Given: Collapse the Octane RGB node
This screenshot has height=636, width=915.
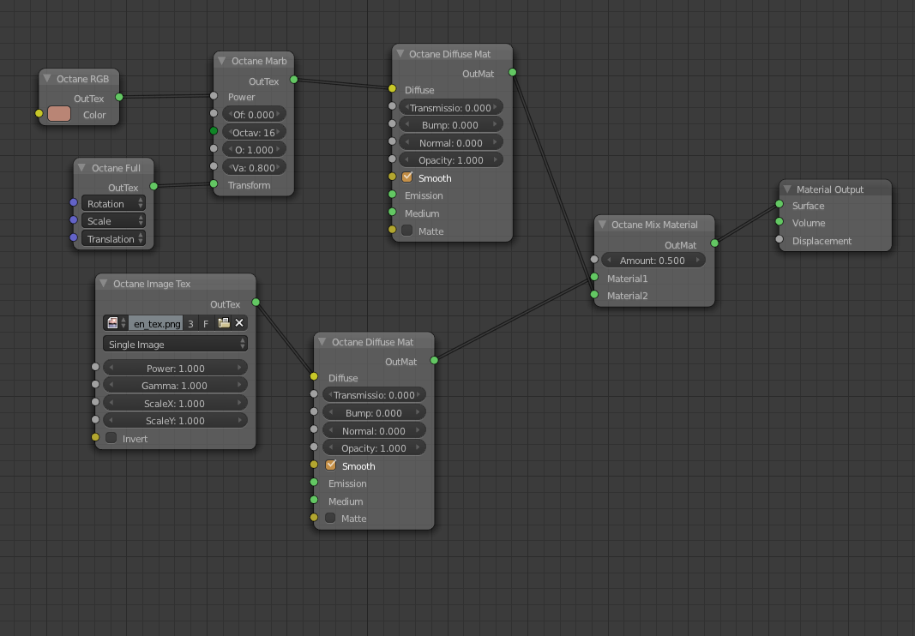Looking at the screenshot, I should coord(47,78).
